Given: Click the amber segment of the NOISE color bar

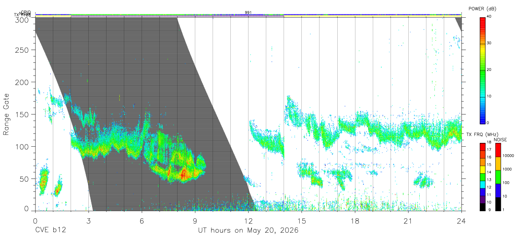Looking at the screenshot, I should point(498,163).
